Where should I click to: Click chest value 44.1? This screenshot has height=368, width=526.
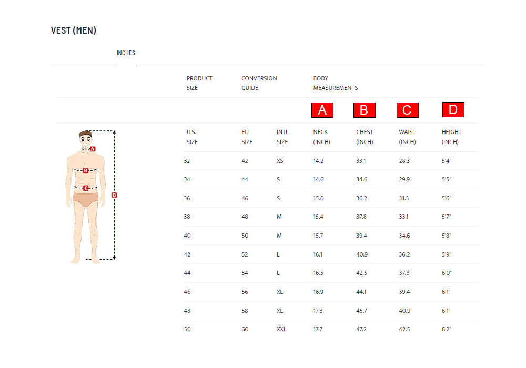(x=361, y=292)
